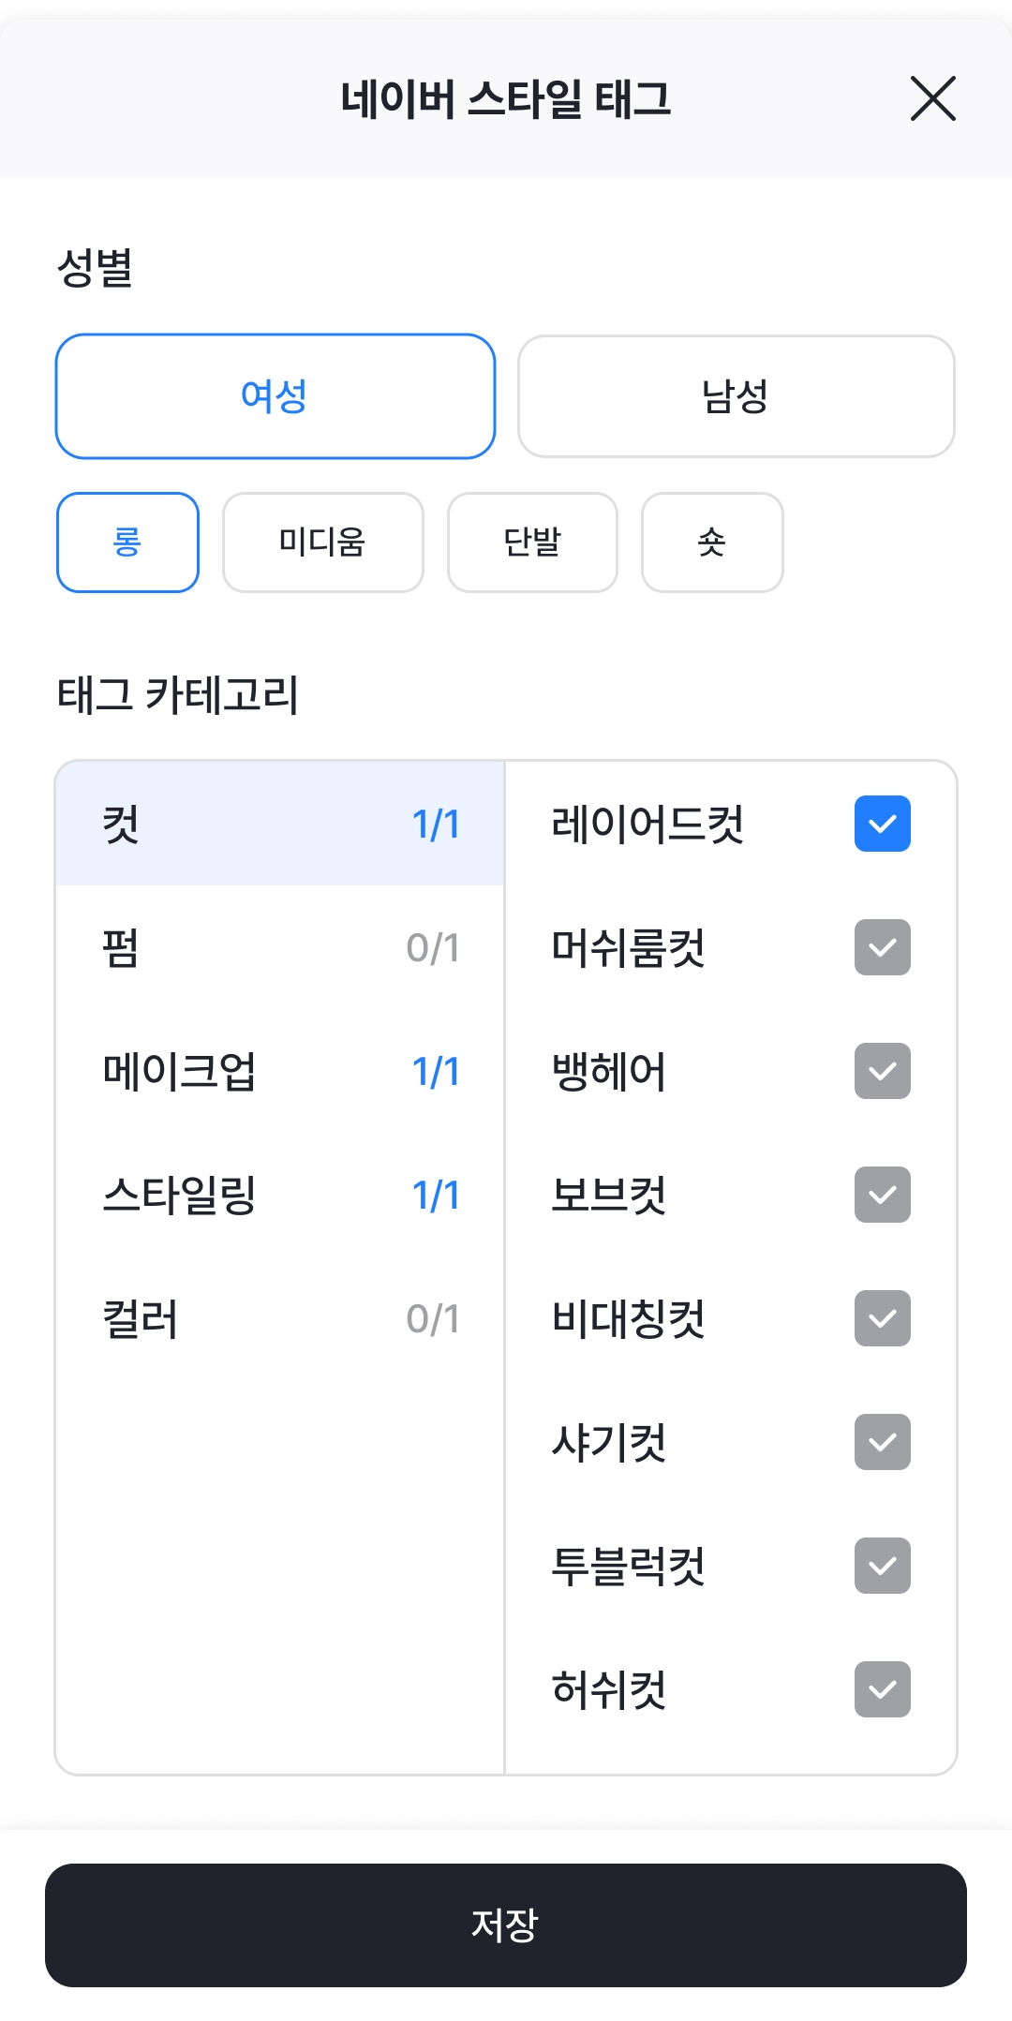Image resolution: width=1012 pixels, height=2021 pixels.
Task: Switch to the 펌 category
Action: tap(279, 948)
